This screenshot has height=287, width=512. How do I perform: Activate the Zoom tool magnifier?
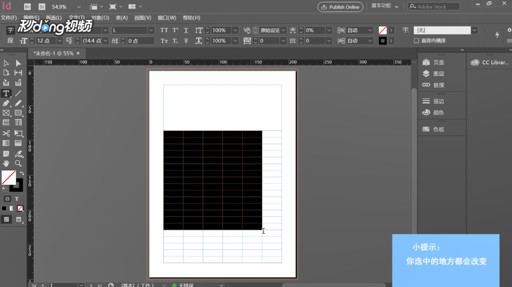(18, 163)
